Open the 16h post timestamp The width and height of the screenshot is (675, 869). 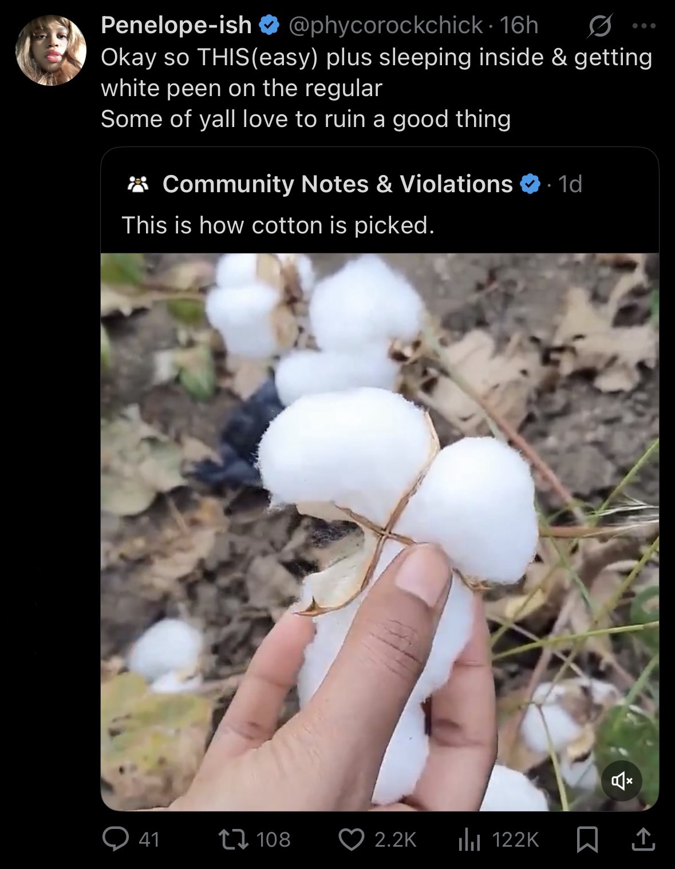pos(519,25)
